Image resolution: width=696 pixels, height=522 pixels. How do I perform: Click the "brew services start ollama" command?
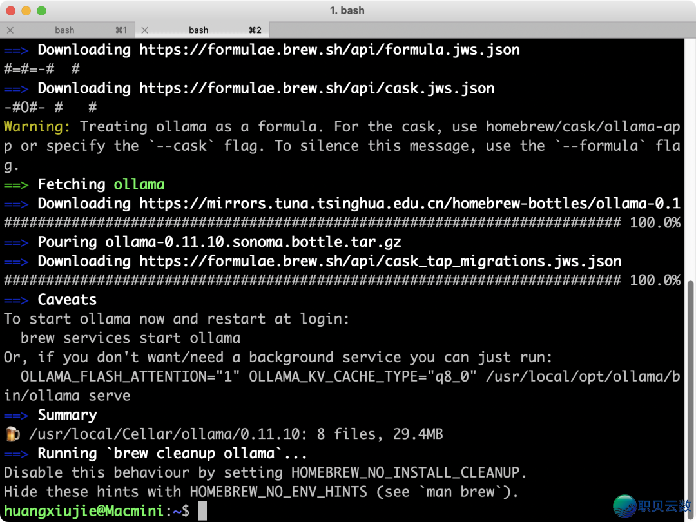click(130, 338)
